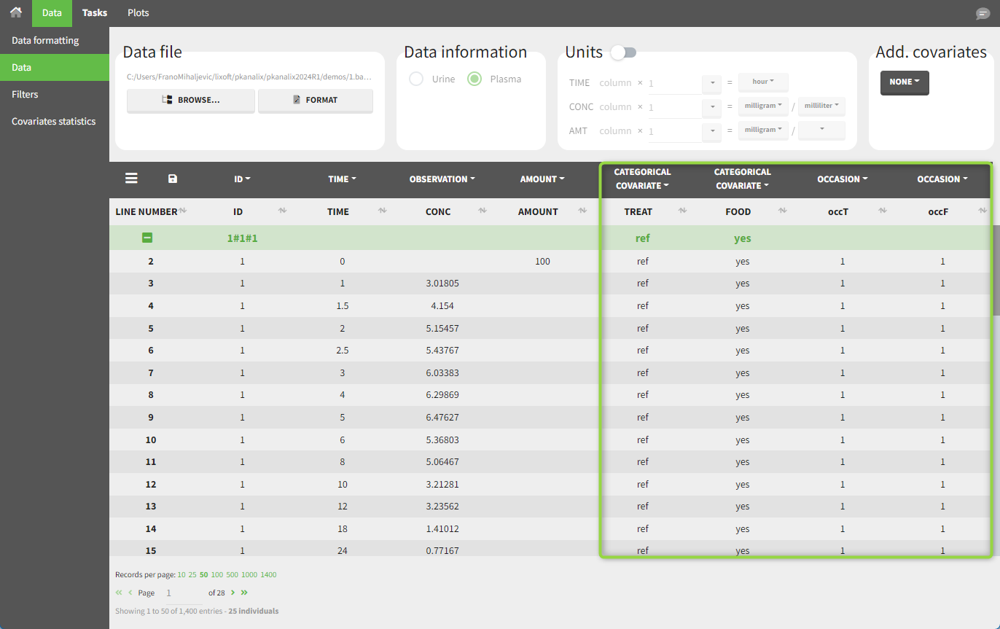1000x629 pixels.
Task: Click the hamburger menu icon in table header
Action: tap(131, 179)
